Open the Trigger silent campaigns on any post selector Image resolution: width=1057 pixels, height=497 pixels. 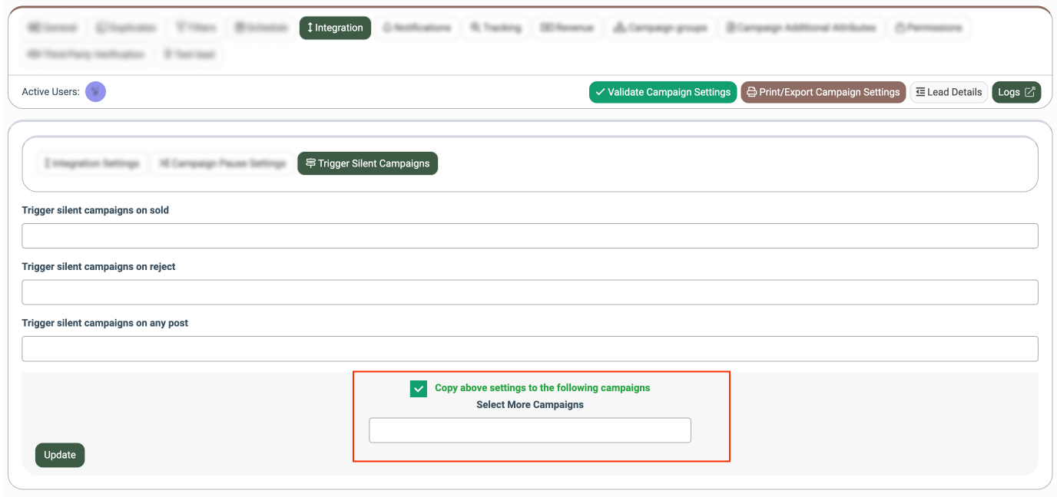(529, 349)
